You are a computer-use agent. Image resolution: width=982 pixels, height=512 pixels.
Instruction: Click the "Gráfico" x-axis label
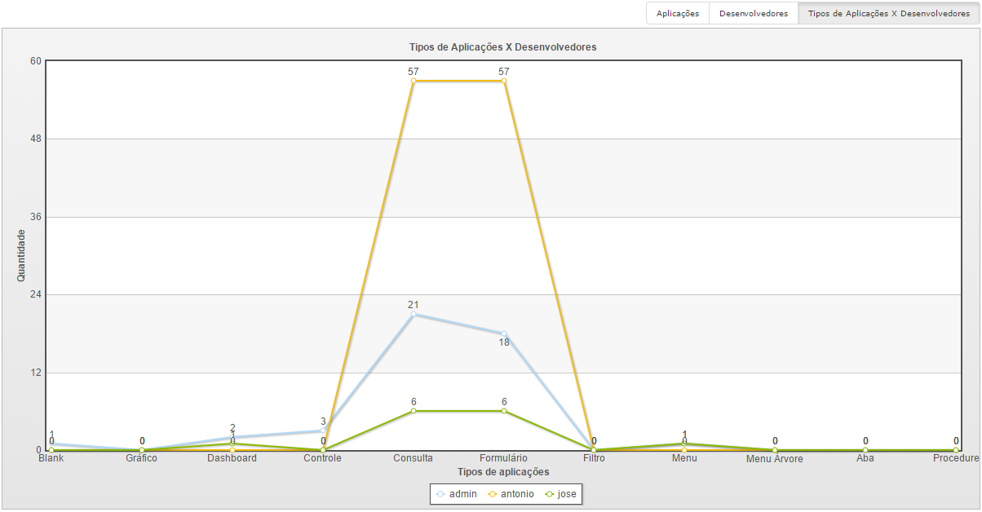(x=142, y=458)
